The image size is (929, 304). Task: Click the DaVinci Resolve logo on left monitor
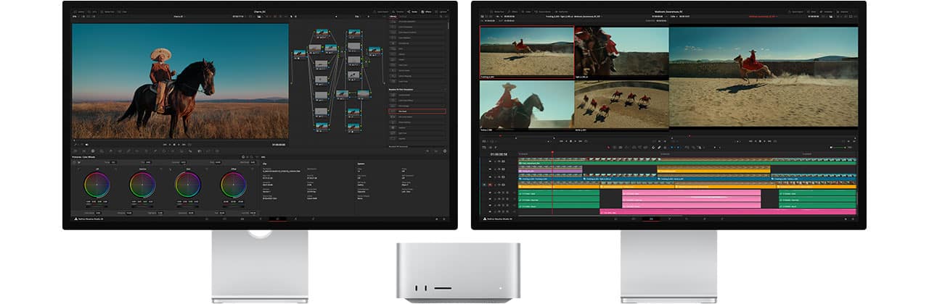point(77,218)
